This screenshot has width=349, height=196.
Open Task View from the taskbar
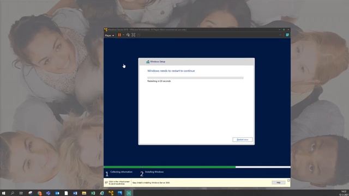click(21, 193)
